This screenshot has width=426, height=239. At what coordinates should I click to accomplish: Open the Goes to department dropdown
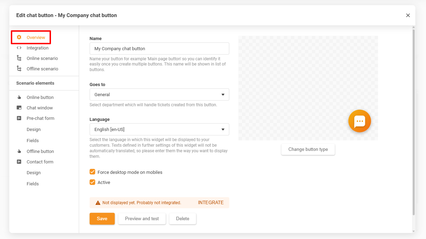point(159,94)
